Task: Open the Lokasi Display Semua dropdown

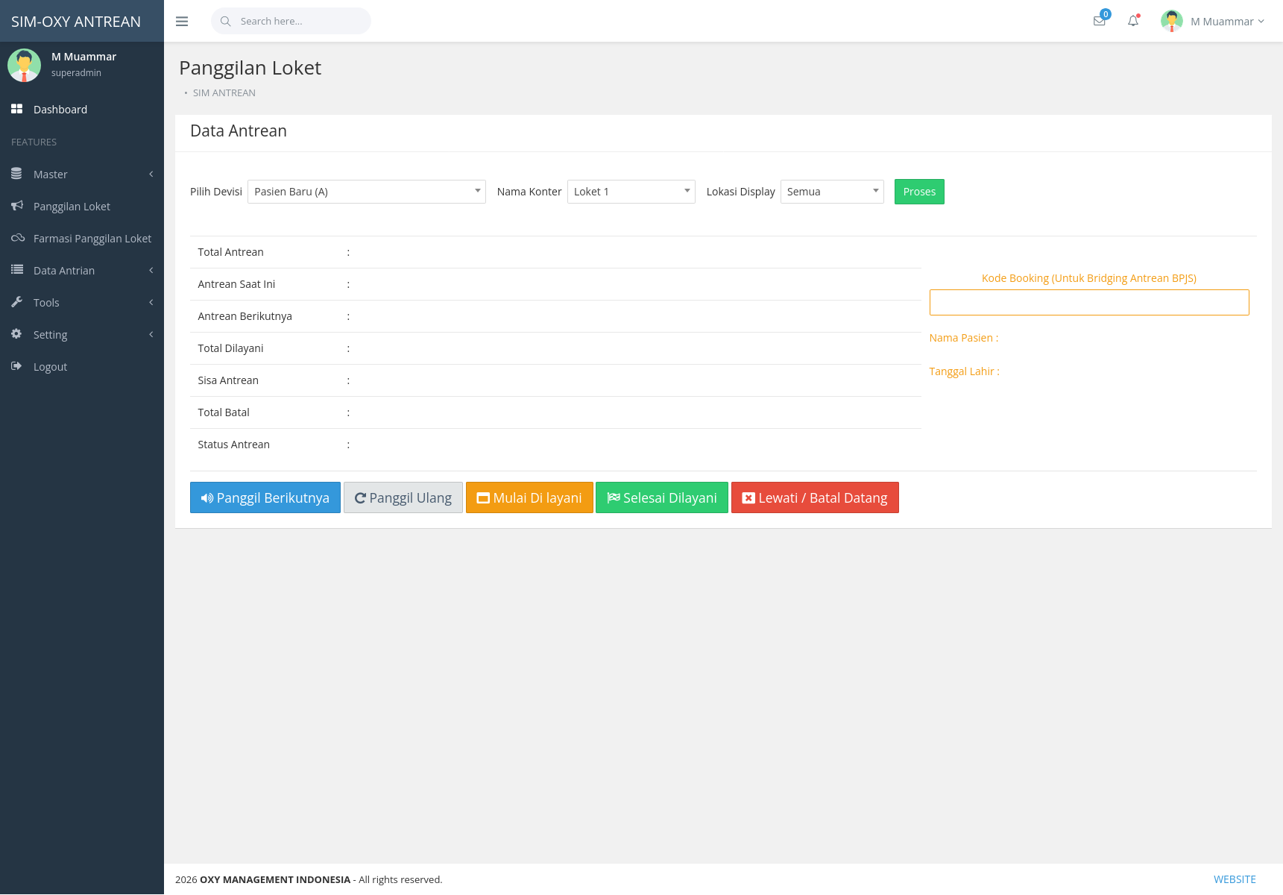Action: click(x=832, y=192)
